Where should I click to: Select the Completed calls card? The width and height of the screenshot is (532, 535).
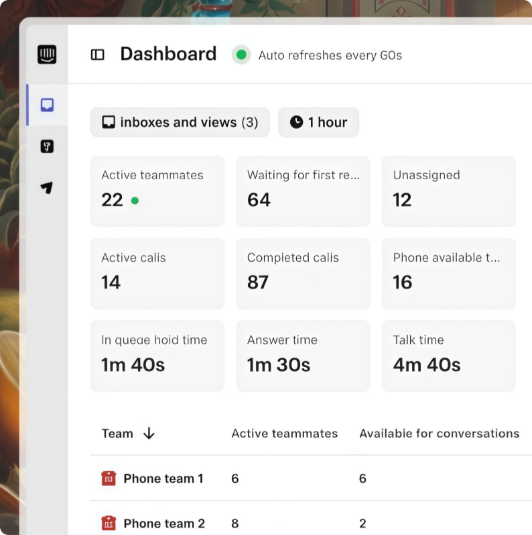point(303,273)
